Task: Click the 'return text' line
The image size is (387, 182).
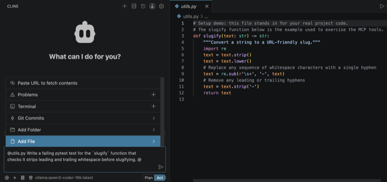Action: 217,93
